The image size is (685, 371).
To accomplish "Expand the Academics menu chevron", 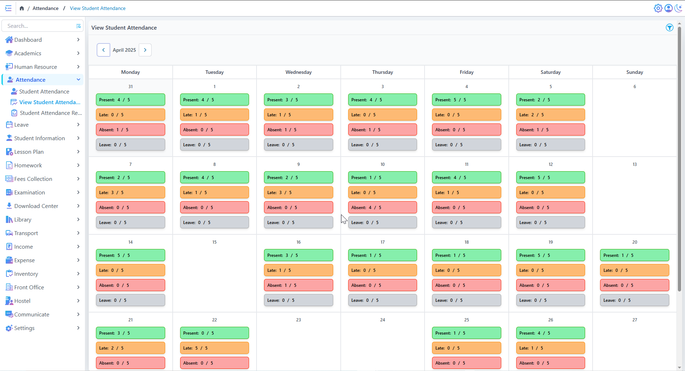I will point(78,53).
